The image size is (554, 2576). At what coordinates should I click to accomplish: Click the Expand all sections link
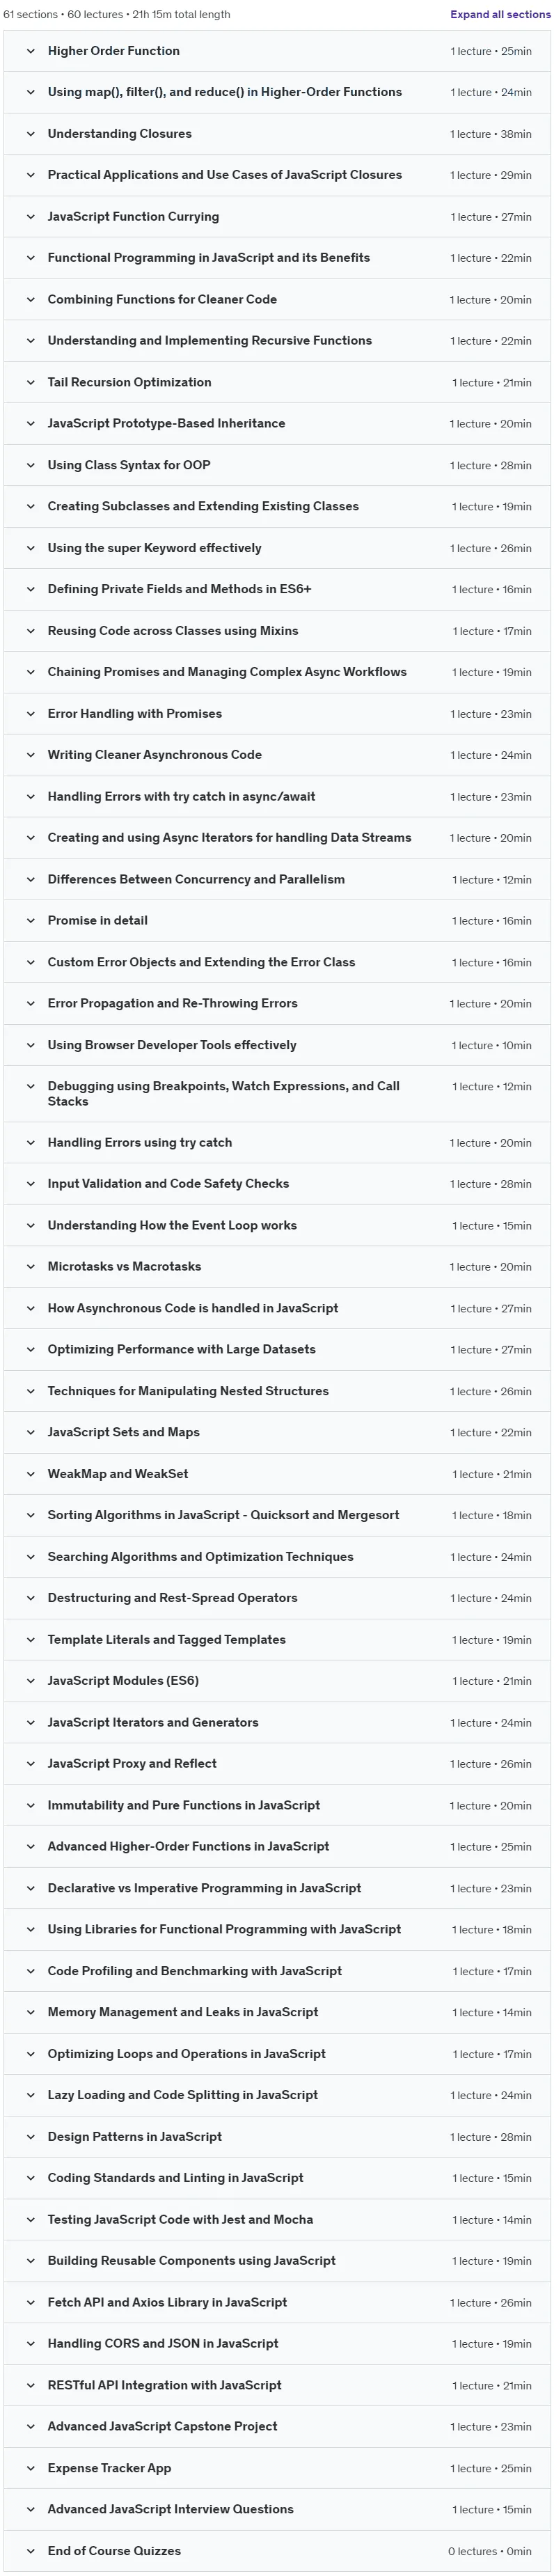point(500,15)
